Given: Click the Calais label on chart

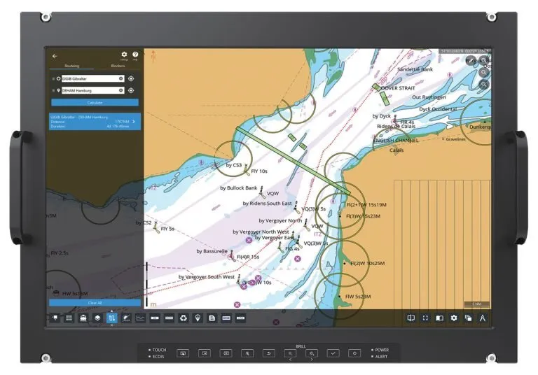Looking at the screenshot, I should [x=396, y=150].
